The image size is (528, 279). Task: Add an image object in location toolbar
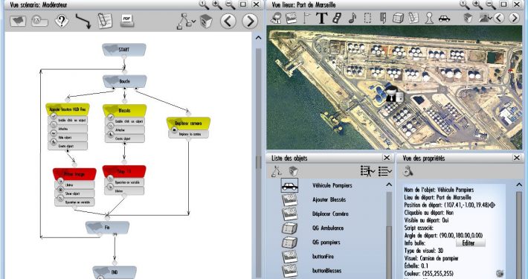tap(292, 18)
